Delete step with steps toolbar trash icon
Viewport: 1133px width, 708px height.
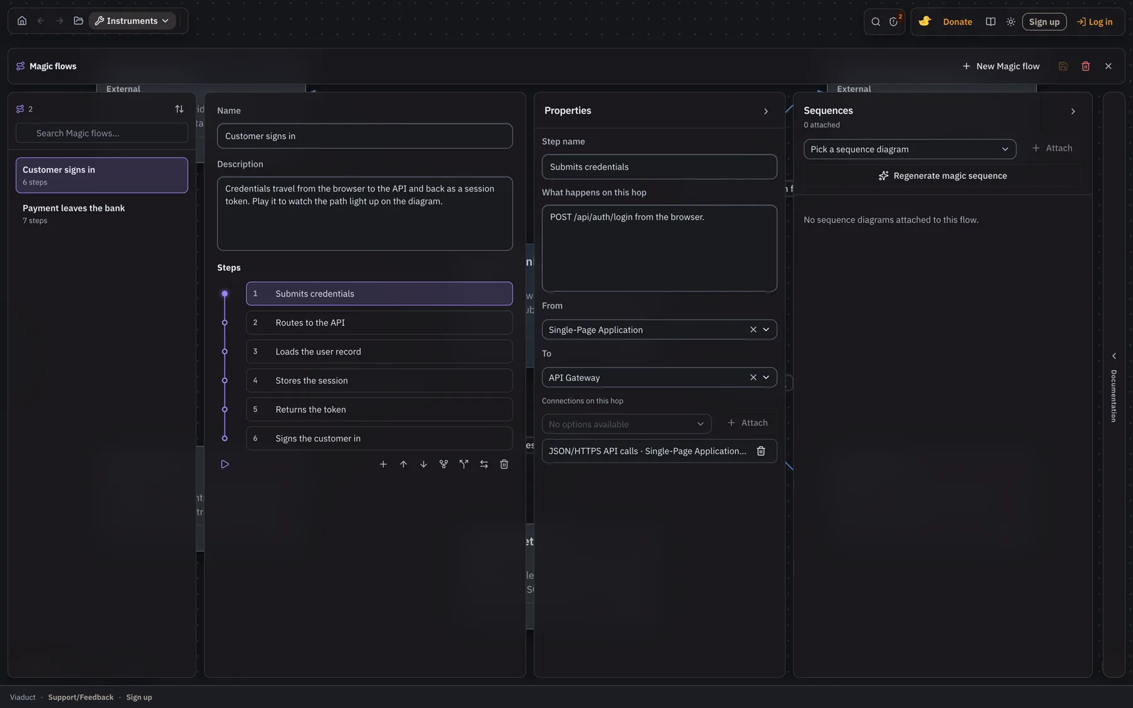[x=504, y=464]
